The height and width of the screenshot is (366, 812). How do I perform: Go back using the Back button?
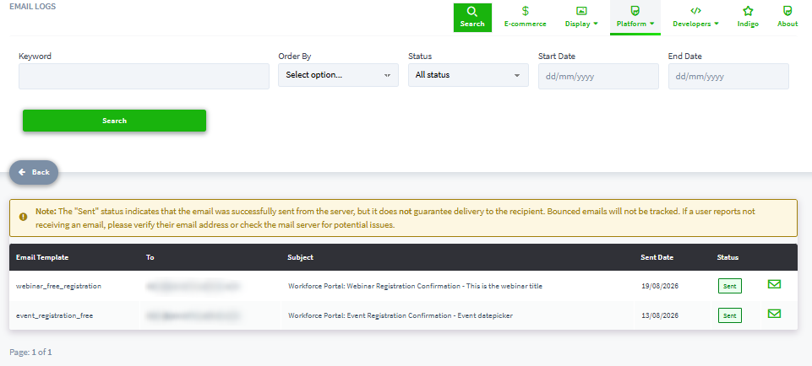(x=34, y=172)
